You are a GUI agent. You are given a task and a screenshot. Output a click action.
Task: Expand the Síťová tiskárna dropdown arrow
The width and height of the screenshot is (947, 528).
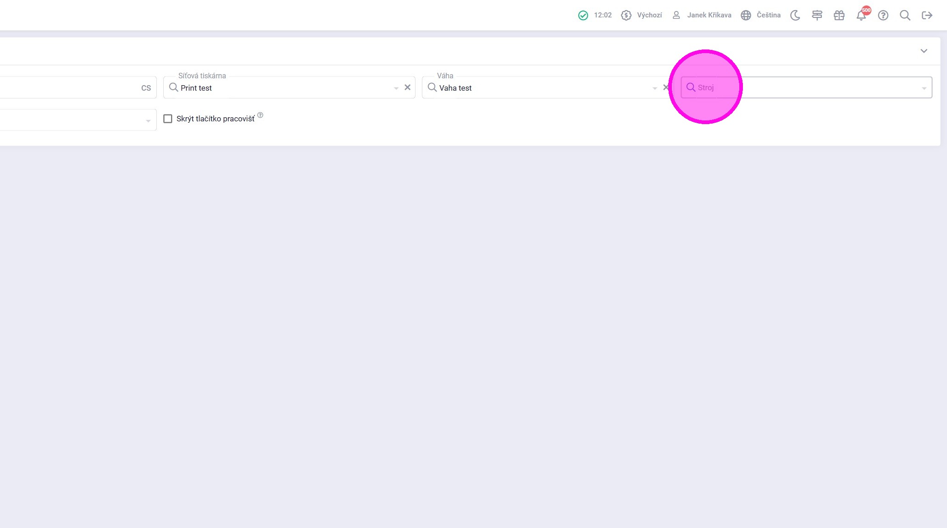[396, 88]
